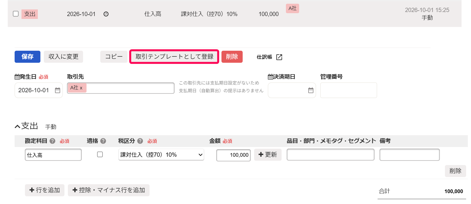The height and width of the screenshot is (204, 471).
Task: Click the A社 tag in the list row
Action: [293, 8]
